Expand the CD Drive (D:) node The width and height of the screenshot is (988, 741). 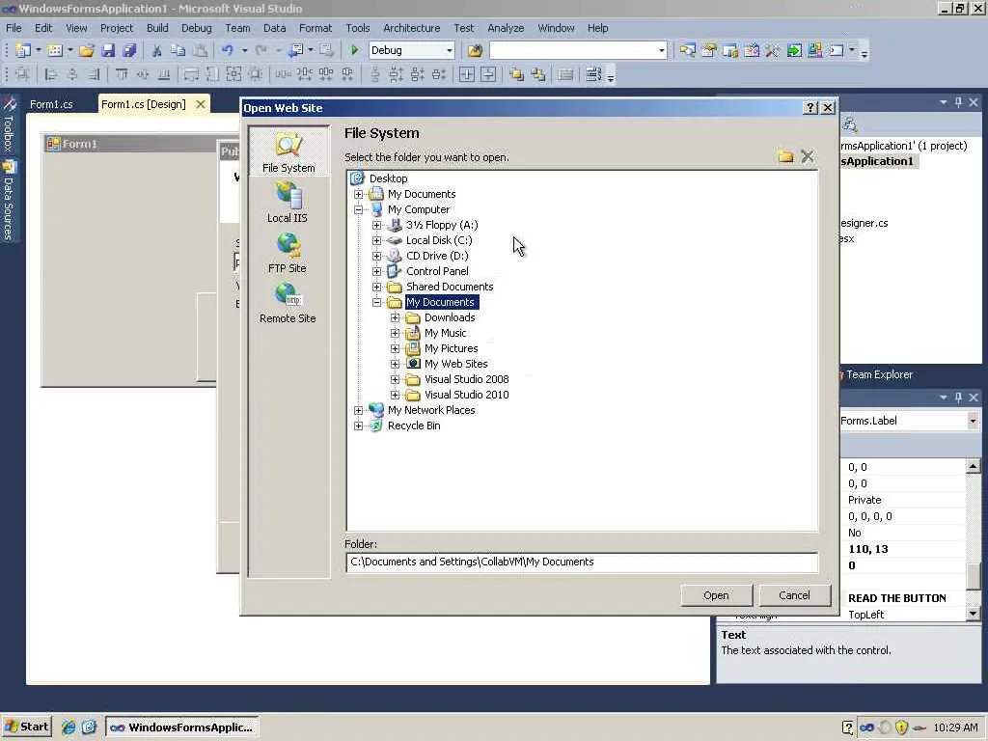[x=377, y=256]
